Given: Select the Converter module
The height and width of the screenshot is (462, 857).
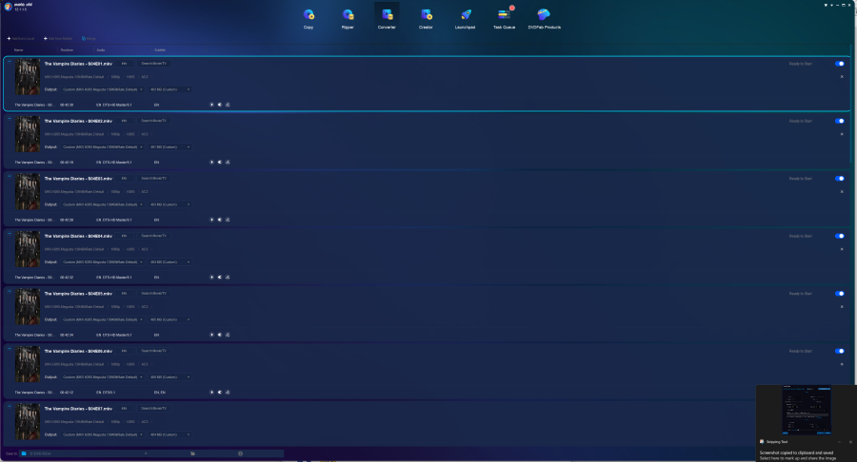Looking at the screenshot, I should (x=387, y=18).
